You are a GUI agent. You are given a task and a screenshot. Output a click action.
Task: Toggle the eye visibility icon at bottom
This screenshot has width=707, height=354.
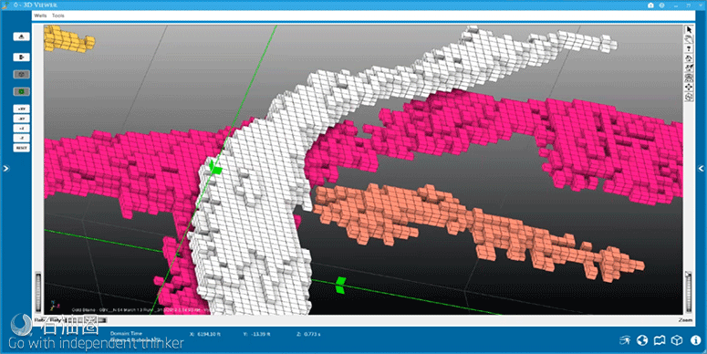625,340
